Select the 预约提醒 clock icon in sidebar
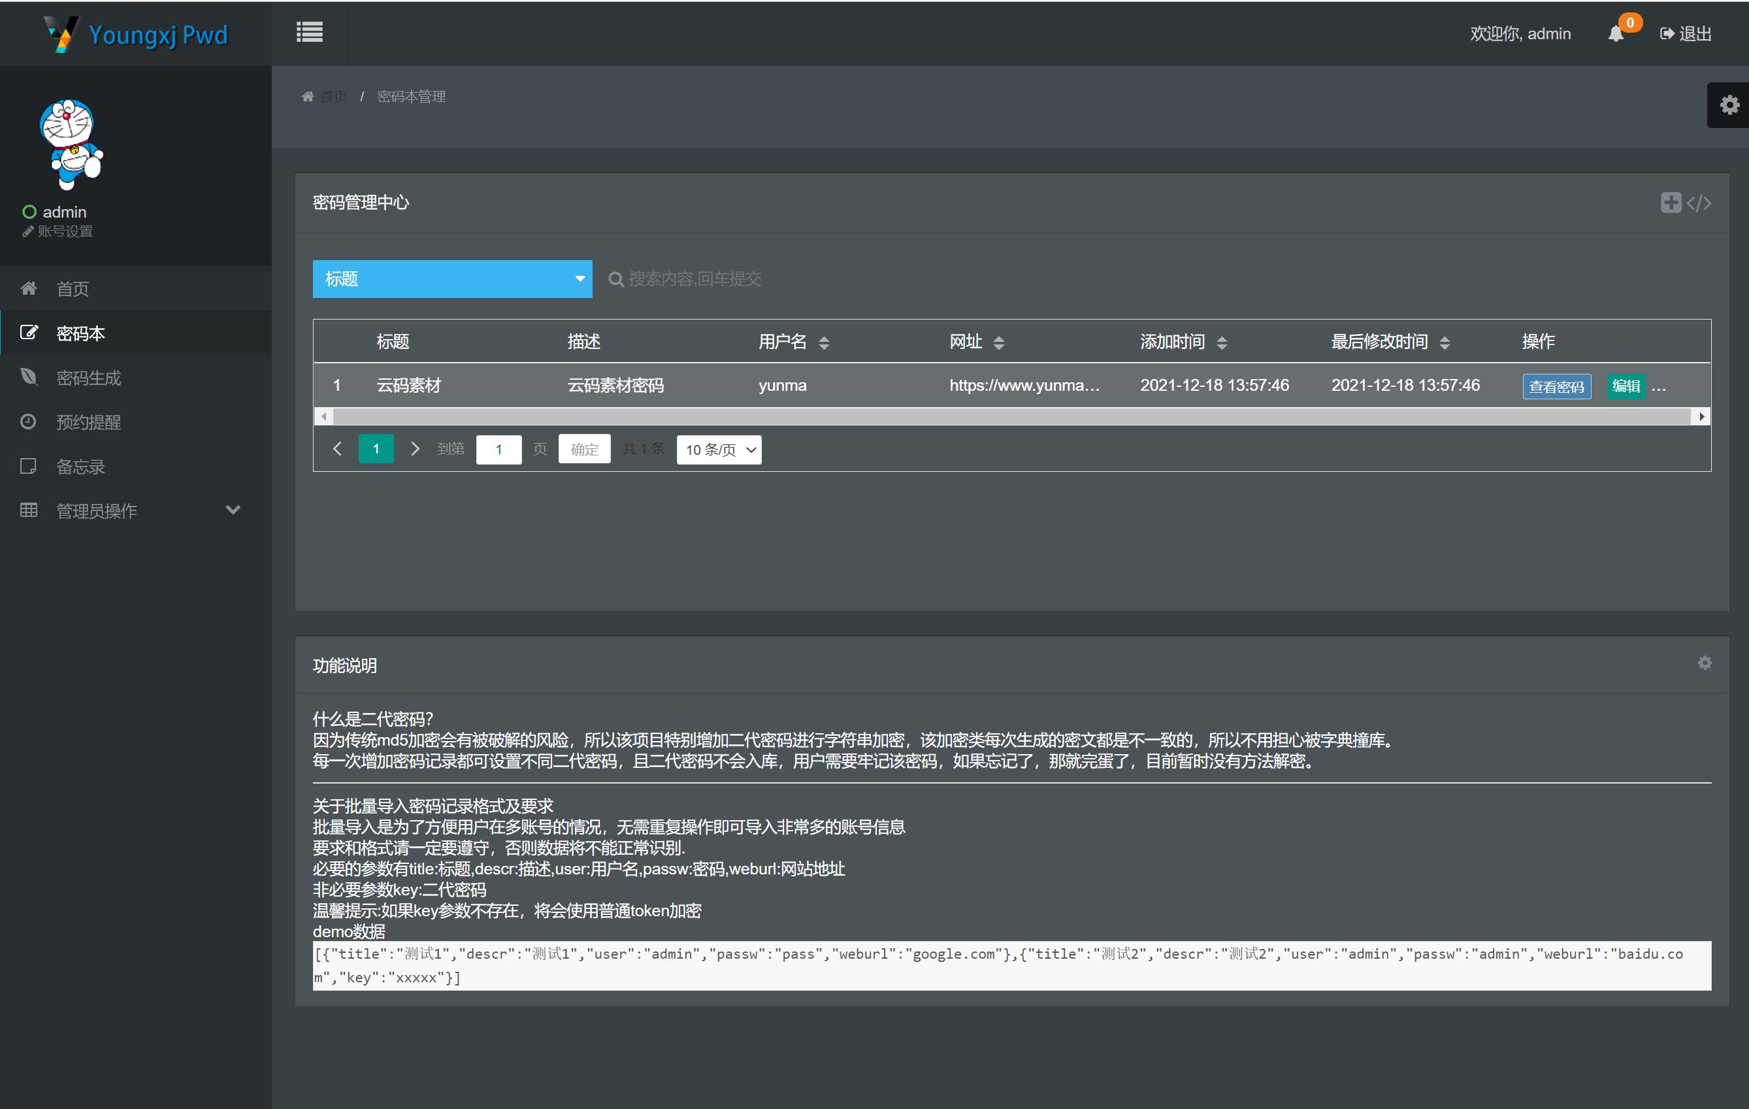This screenshot has width=1749, height=1109. click(28, 422)
